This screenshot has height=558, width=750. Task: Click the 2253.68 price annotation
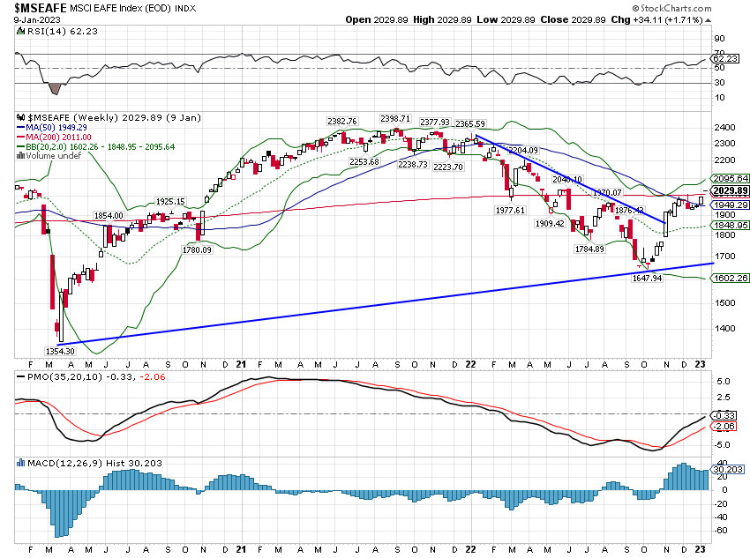coord(364,161)
